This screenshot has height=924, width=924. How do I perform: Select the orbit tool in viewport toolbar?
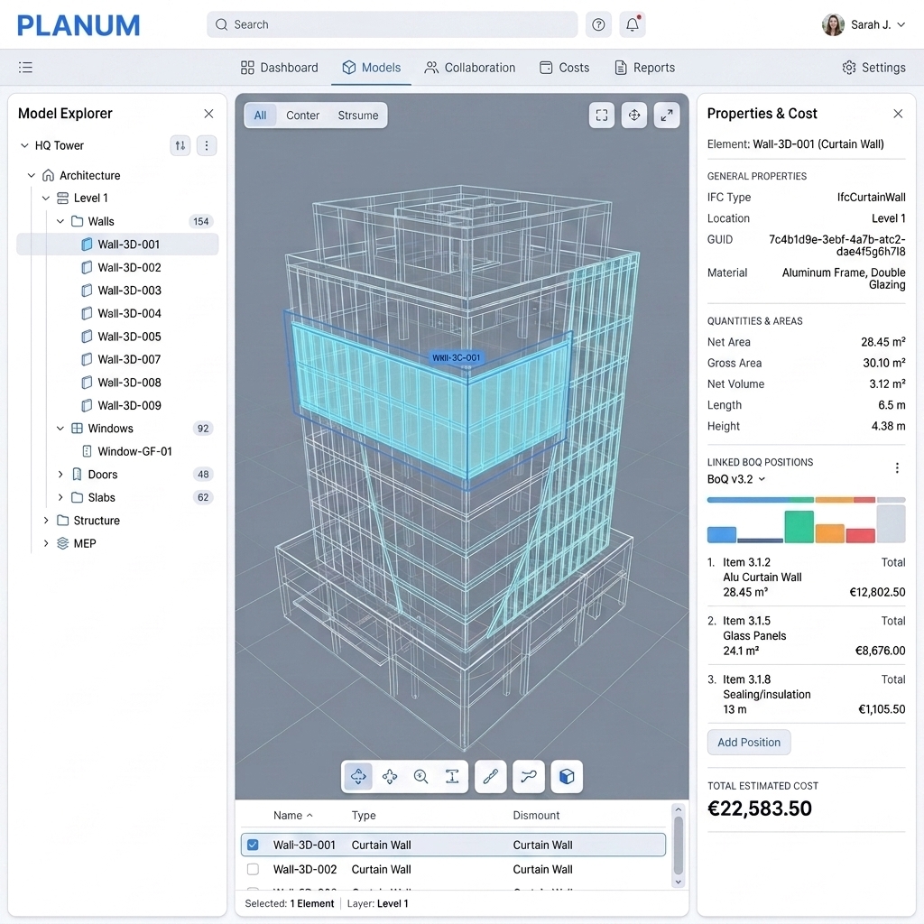(x=358, y=777)
